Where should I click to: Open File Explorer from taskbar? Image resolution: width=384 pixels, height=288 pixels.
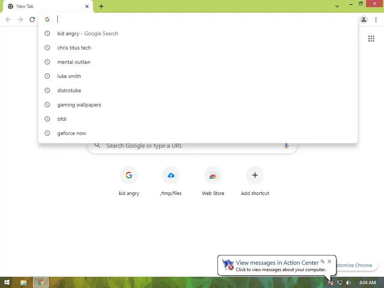tap(24, 283)
